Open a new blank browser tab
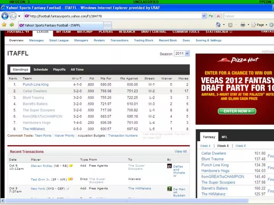The image size is (274, 205). pyautogui.click(x=108, y=26)
